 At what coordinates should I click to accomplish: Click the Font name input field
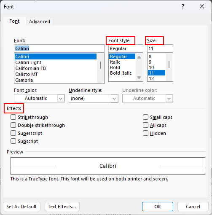click(x=59, y=48)
